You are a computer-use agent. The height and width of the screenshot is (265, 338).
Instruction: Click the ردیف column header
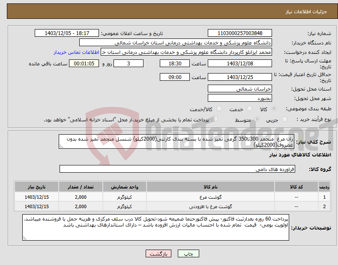324,187
